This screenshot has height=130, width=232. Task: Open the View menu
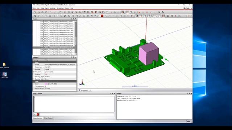click(x=42, y=8)
